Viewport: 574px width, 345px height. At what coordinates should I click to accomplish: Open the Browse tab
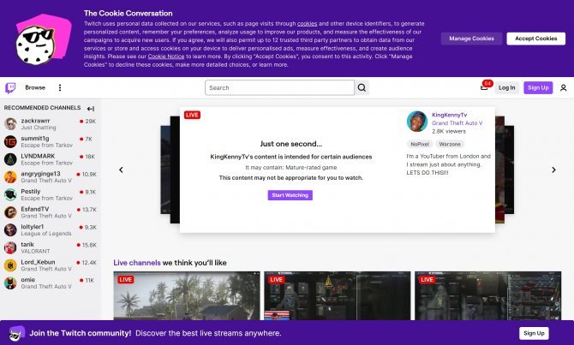(35, 87)
